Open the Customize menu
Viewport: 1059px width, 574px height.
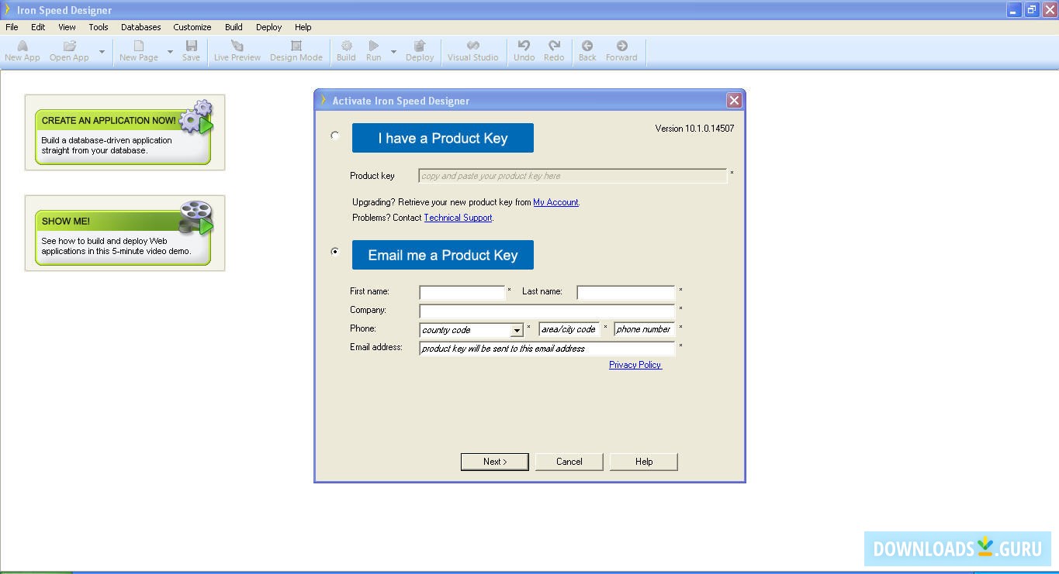pos(192,26)
